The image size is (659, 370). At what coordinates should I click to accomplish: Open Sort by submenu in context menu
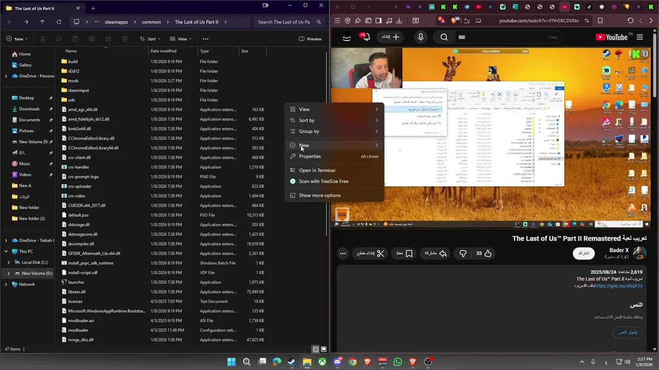[x=334, y=120]
